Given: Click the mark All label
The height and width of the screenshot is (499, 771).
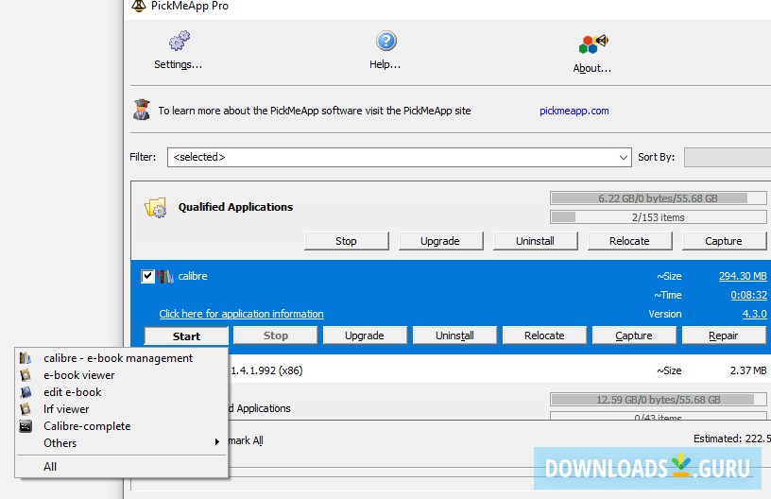Looking at the screenshot, I should click(x=246, y=440).
